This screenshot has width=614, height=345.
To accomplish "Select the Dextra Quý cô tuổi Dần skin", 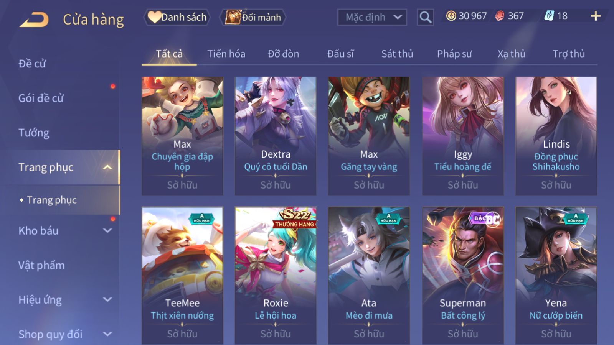I will (x=276, y=136).
